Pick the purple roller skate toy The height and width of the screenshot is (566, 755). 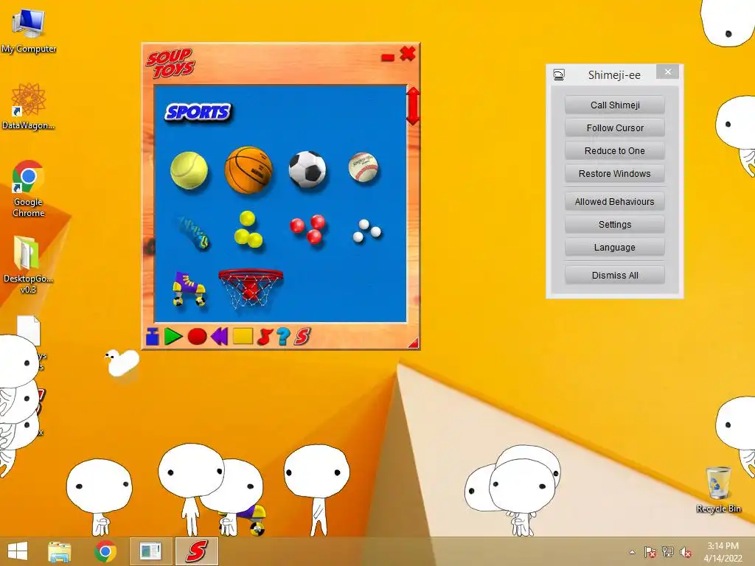coord(189,289)
